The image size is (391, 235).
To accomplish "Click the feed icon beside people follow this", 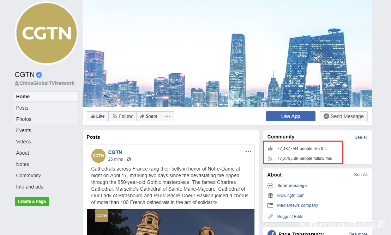I will [270, 159].
